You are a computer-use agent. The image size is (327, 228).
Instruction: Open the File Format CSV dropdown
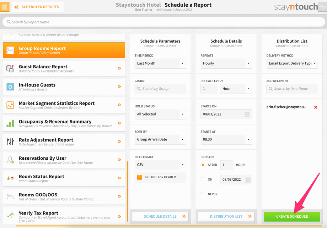click(x=160, y=165)
